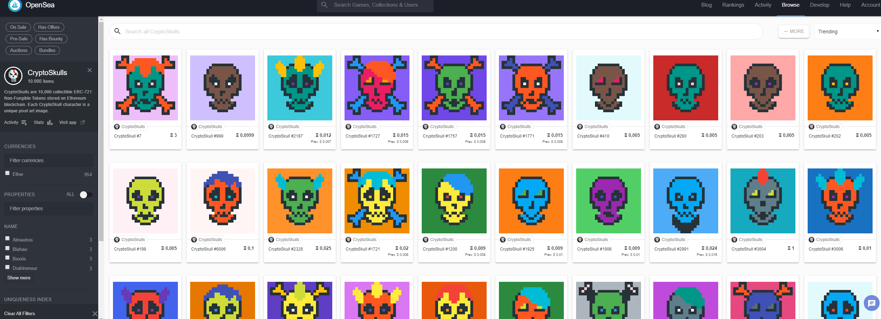Click the sidebar vertical scrollbar
This screenshot has height=319, width=881.
click(x=101, y=132)
